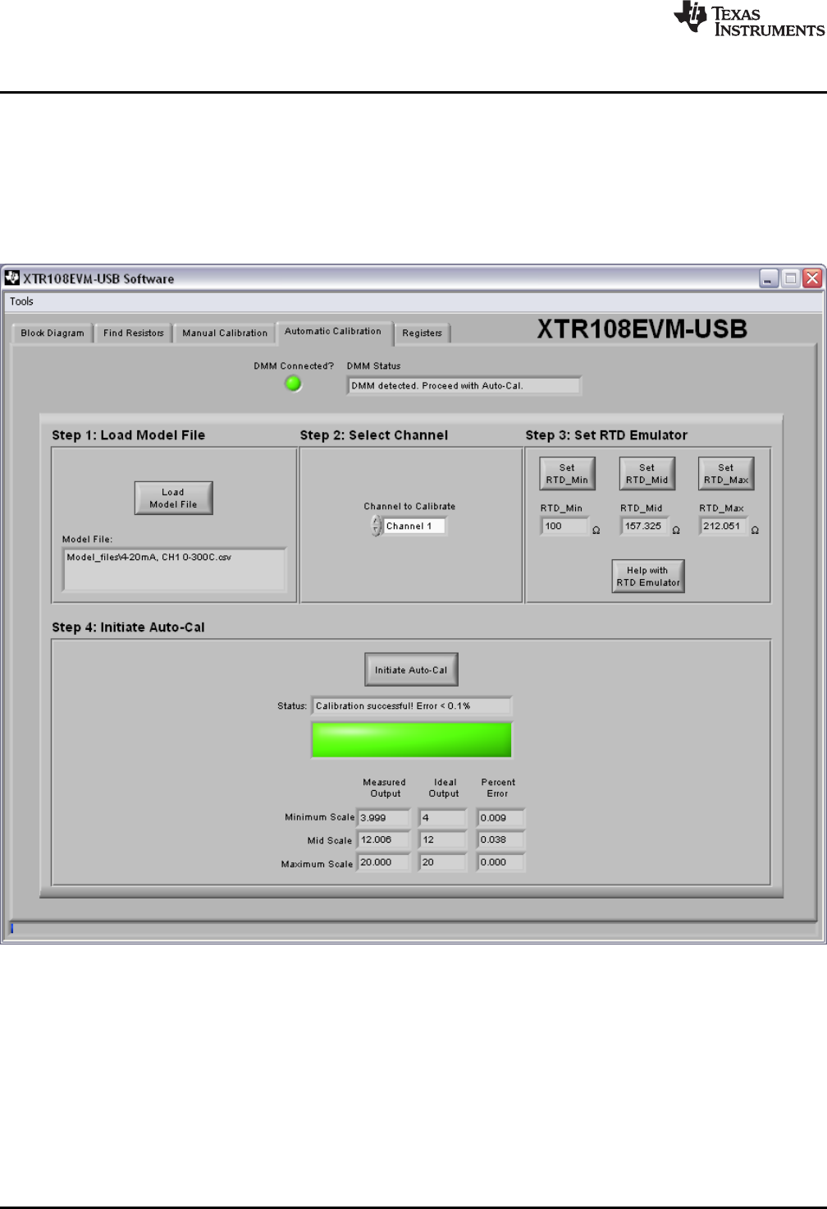Click the RTD_Mid value field showing 157.325
This screenshot has width=827, height=1209.
[644, 526]
